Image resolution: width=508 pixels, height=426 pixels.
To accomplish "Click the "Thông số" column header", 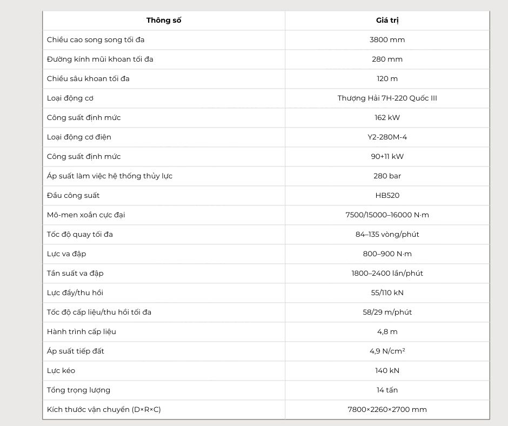I will pyautogui.click(x=164, y=21).
